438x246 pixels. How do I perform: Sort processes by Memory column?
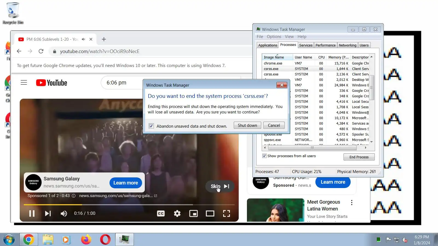338,57
